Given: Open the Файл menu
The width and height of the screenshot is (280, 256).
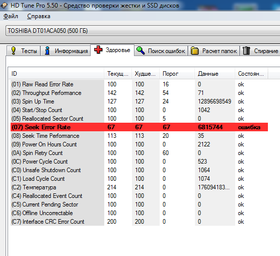Looking at the screenshot, I should point(11,16).
